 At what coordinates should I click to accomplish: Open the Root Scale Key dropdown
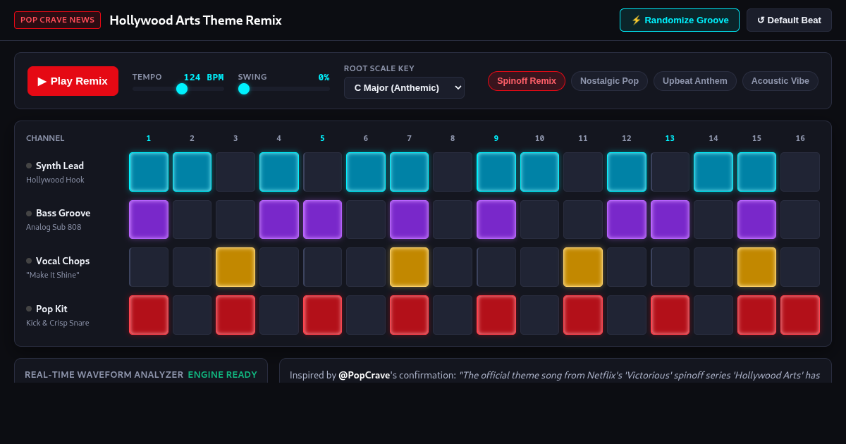tap(404, 87)
